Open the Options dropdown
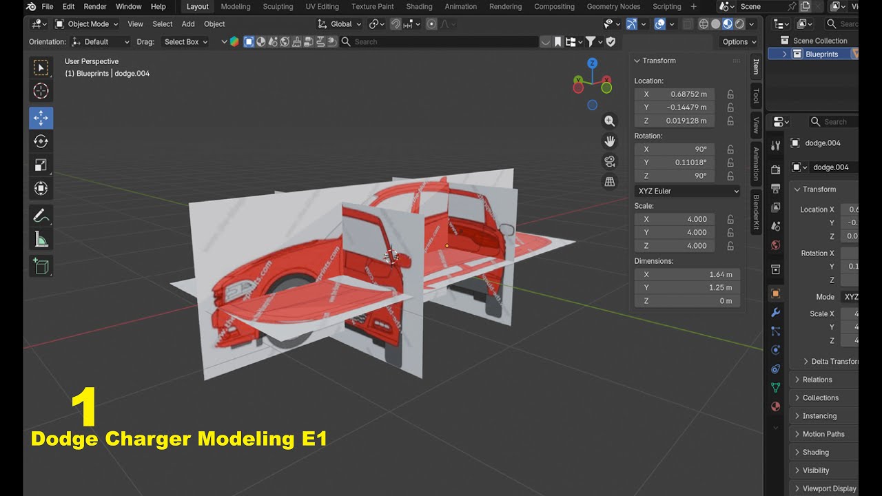Image resolution: width=882 pixels, height=496 pixels. click(739, 42)
